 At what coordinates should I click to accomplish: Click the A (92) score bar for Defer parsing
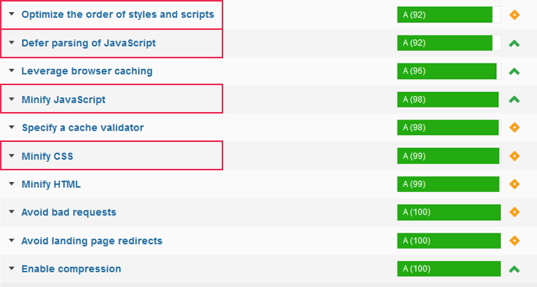[x=449, y=43]
